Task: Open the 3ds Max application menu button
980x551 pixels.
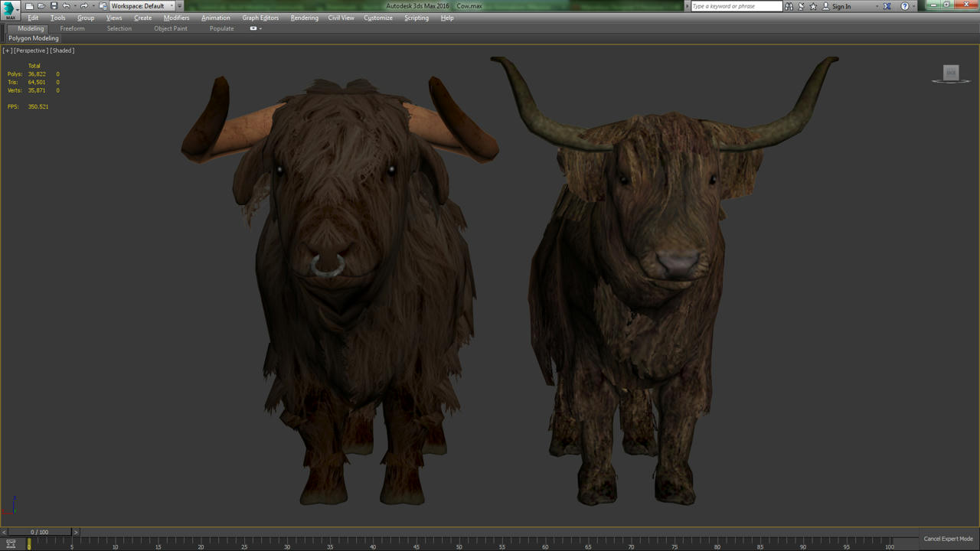Action: (x=10, y=10)
